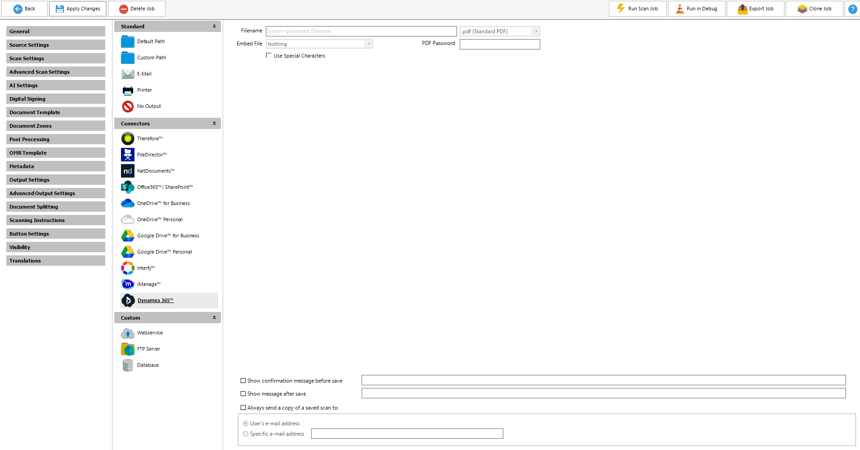This screenshot has height=450, width=860.
Task: Click the Printer output icon
Action: click(128, 90)
